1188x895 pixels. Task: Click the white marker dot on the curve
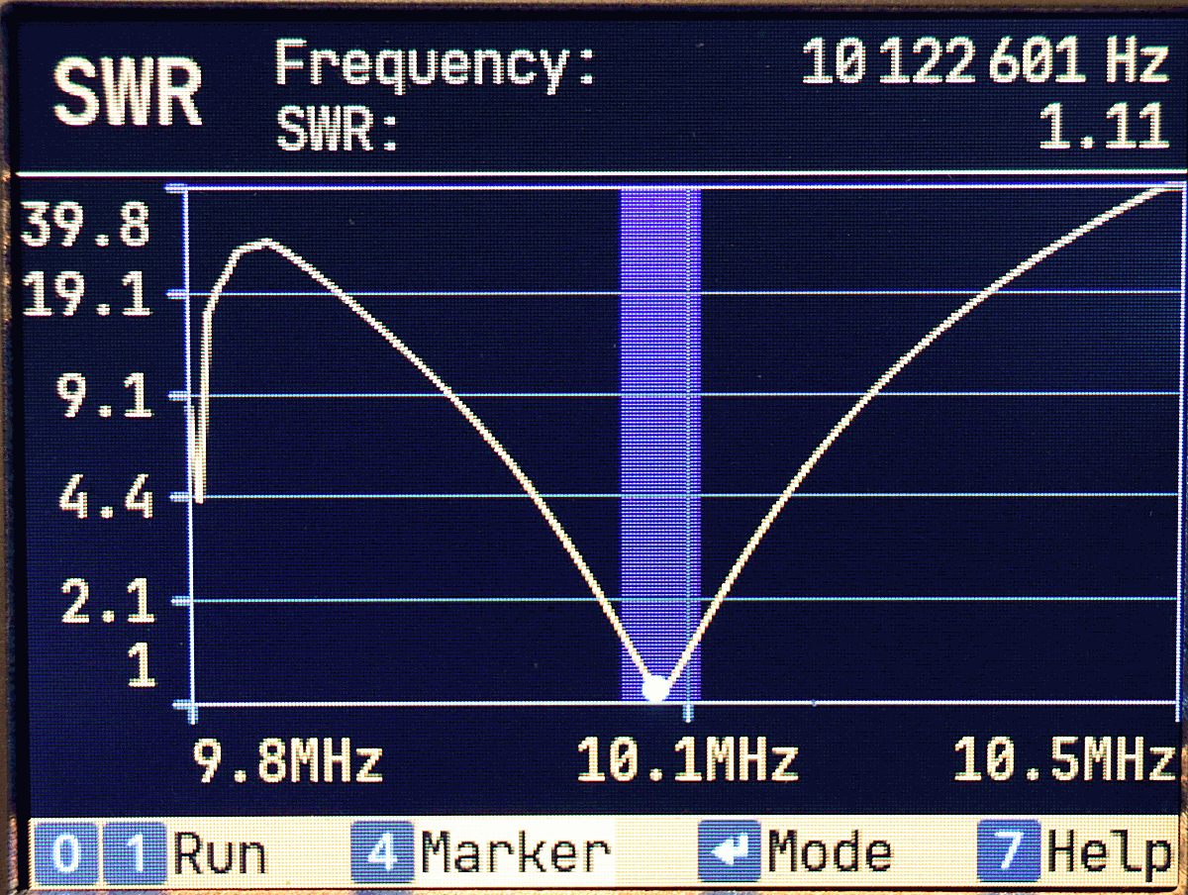point(655,689)
